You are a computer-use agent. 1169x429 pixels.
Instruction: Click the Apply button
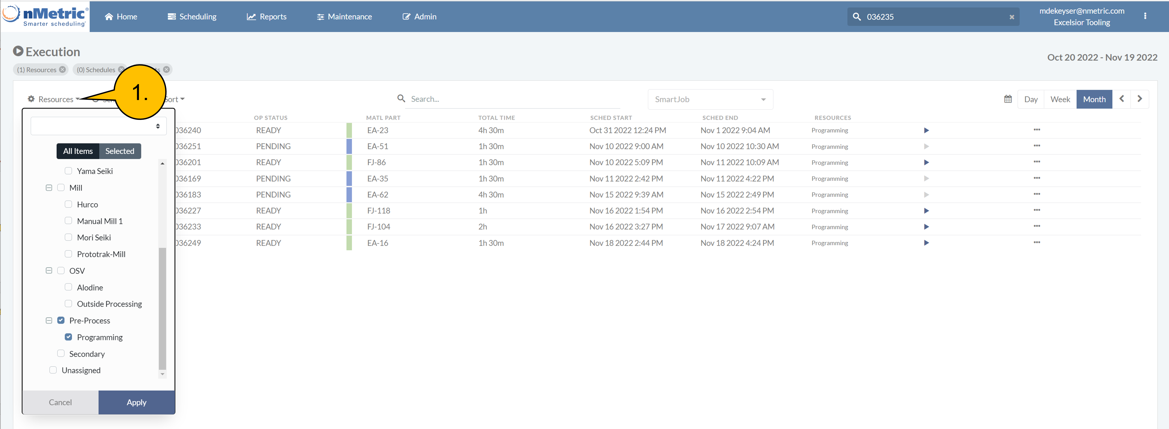(136, 402)
